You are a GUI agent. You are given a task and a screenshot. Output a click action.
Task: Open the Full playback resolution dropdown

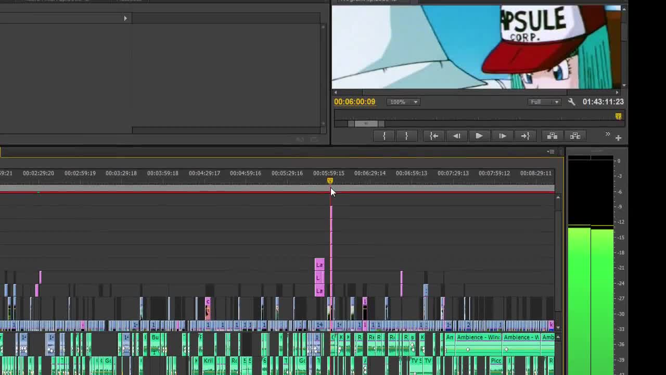(x=544, y=102)
